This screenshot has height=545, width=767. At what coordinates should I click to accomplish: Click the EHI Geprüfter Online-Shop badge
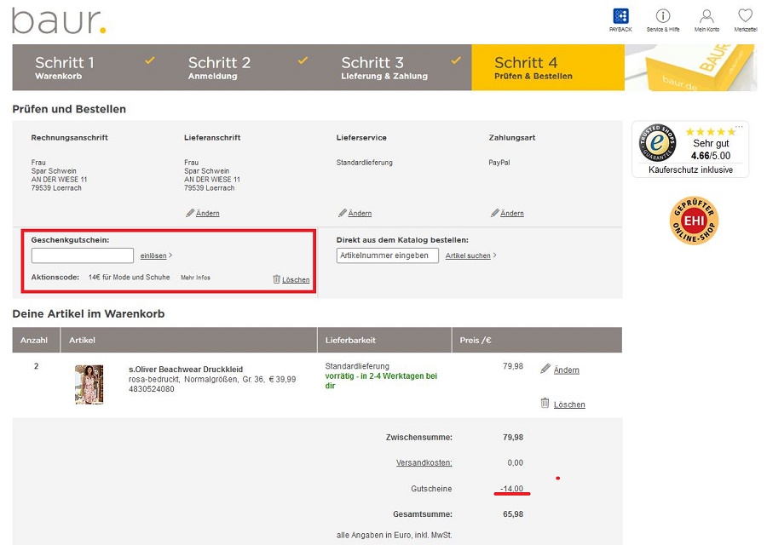tap(694, 221)
